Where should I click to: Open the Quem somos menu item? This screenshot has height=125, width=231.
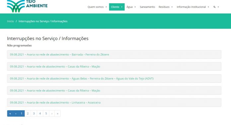[x=96, y=7]
